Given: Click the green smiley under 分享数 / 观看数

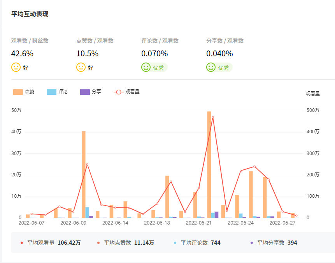Looking at the screenshot, I should click(x=211, y=67).
